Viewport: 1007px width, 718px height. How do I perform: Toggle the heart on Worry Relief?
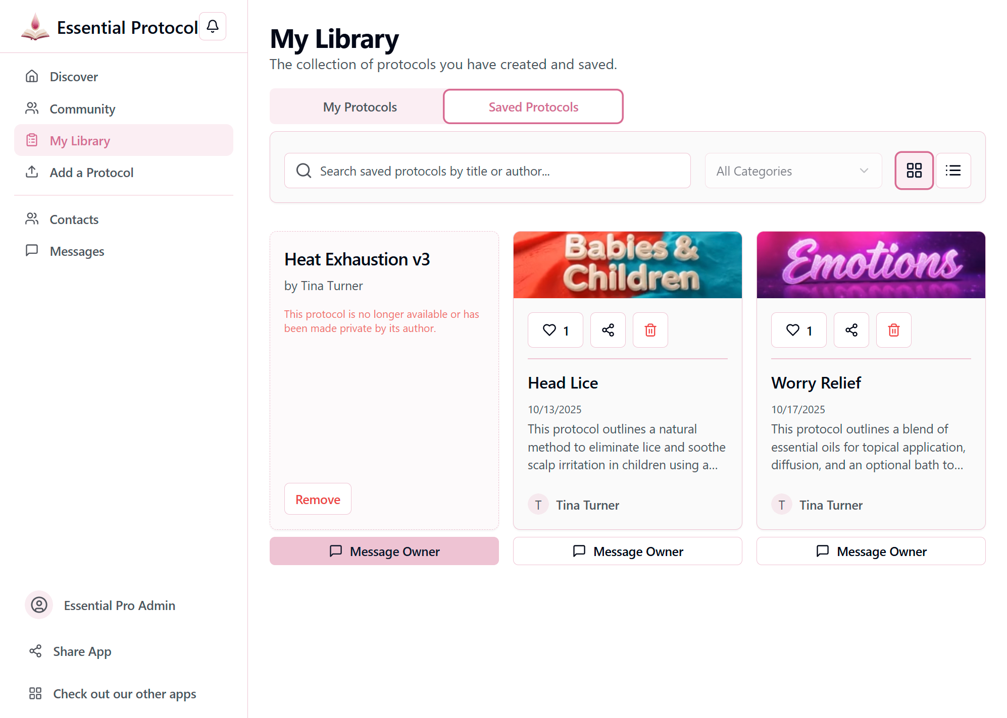click(x=798, y=330)
